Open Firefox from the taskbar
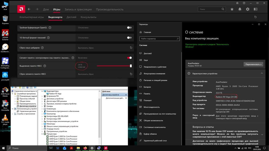The height and width of the screenshot is (151, 269). 85,148
